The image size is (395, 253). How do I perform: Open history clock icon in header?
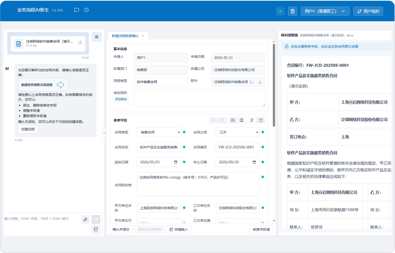[x=86, y=10]
